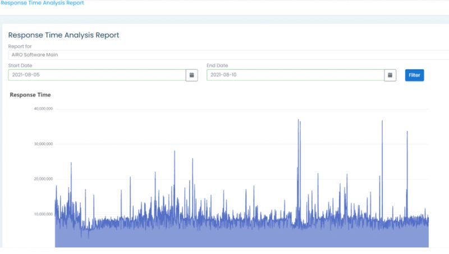449x254 pixels.
Task: Click the 'End Date' field label
Action: click(x=217, y=66)
